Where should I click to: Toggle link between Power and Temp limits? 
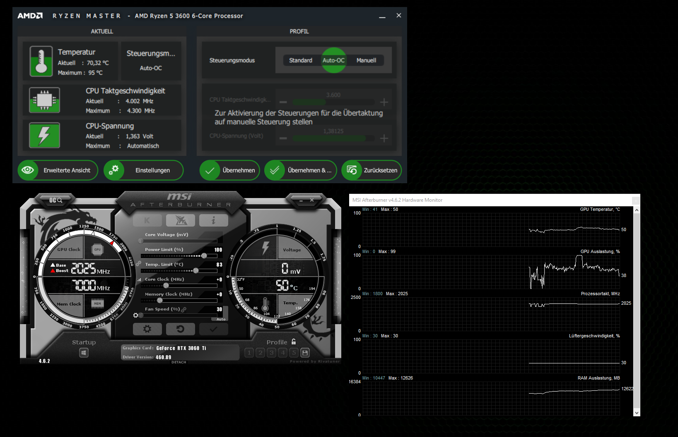pyautogui.click(x=138, y=263)
